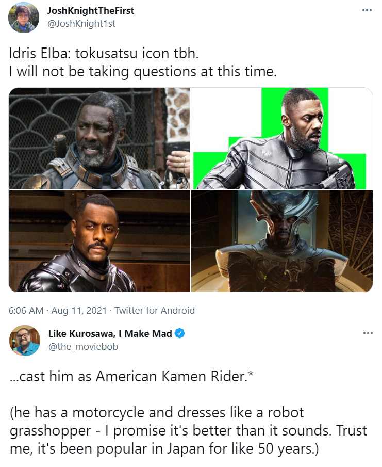Open the green-screen photo with the silver suit
Image resolution: width=382 pixels, height=467 pixels.
pyautogui.click(x=282, y=138)
